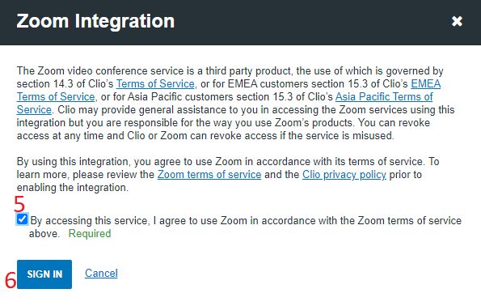
Task: Open the Clio privacy policy link
Action: coord(344,175)
